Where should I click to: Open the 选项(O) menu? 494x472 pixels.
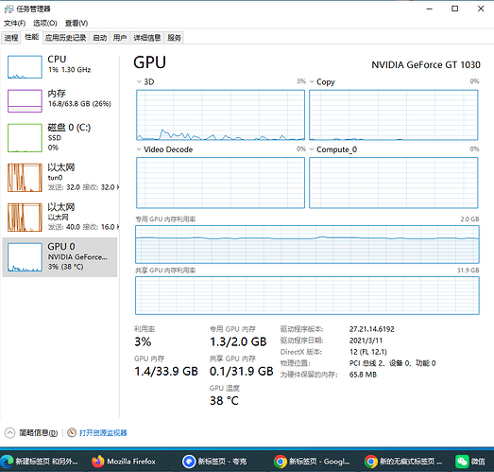[45, 23]
